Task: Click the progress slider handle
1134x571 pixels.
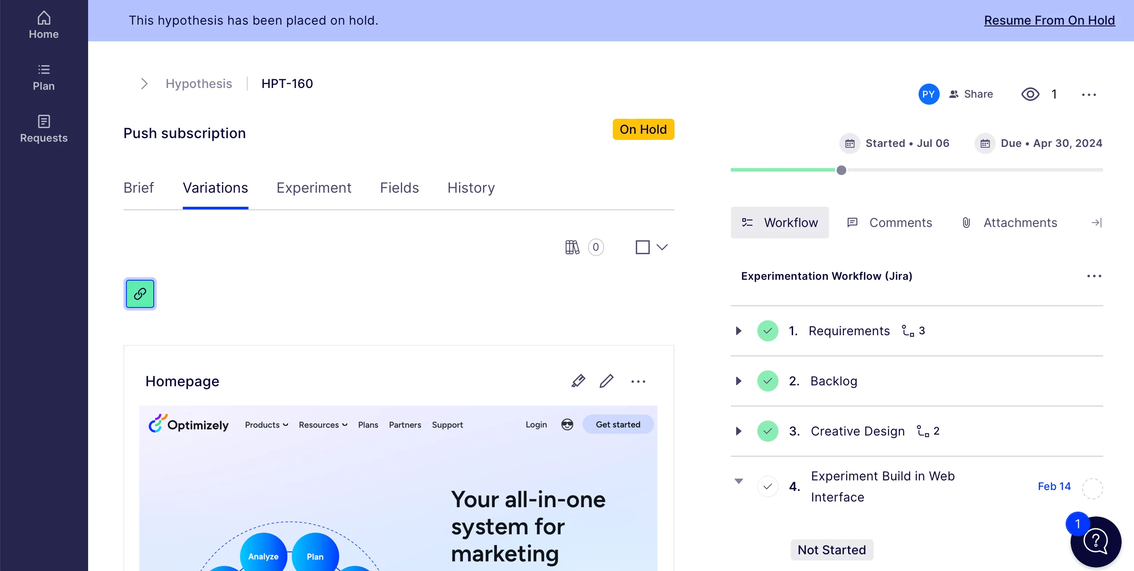Action: [841, 170]
